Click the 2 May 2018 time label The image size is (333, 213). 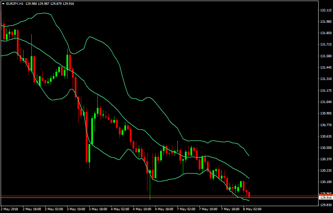pyautogui.click(x=9, y=209)
